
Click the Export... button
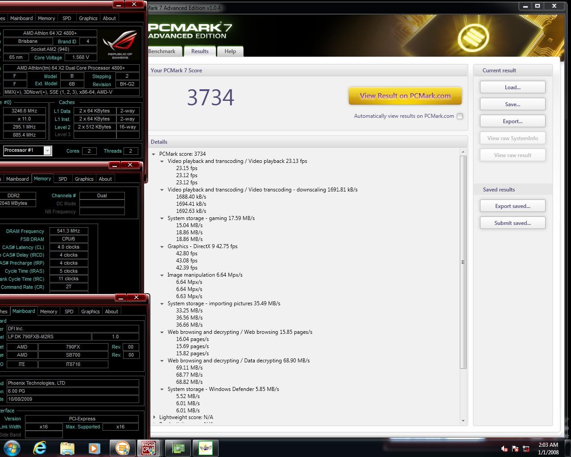coord(513,121)
